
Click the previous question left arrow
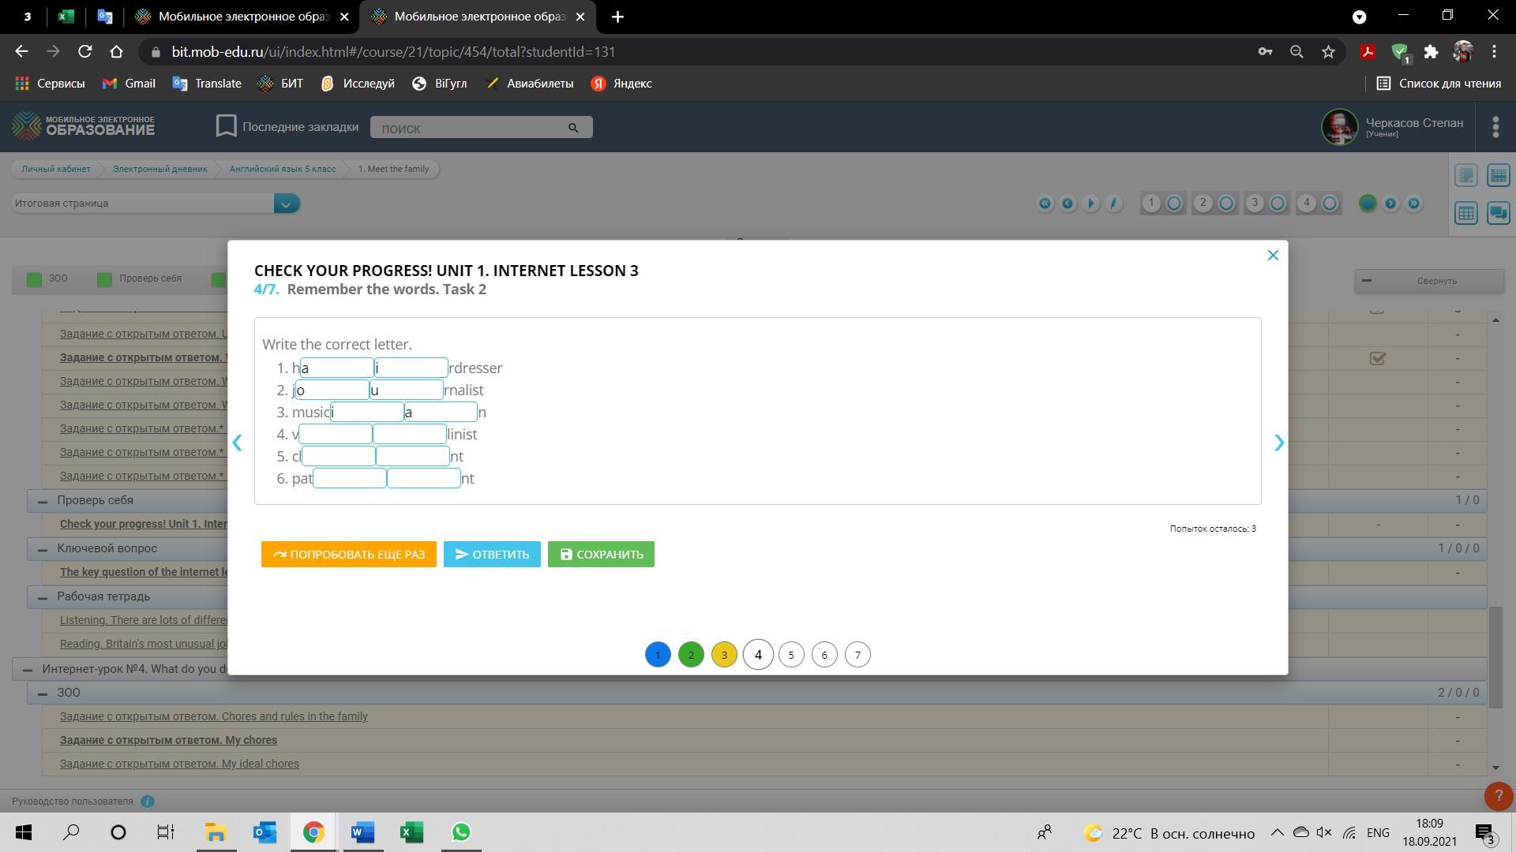coord(237,443)
